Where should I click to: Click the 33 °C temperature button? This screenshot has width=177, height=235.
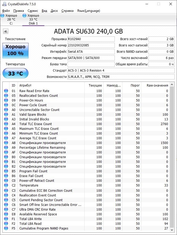coord(15,73)
